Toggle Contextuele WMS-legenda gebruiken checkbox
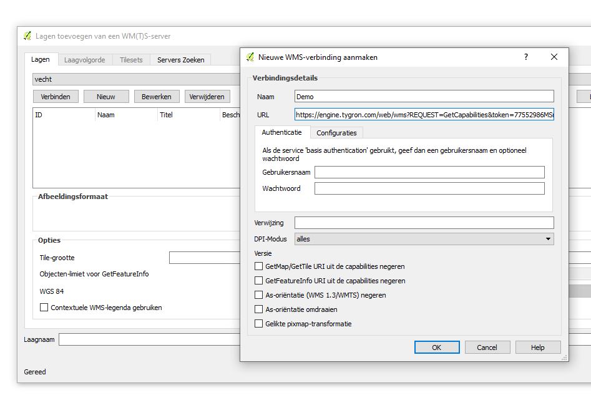 coord(44,308)
